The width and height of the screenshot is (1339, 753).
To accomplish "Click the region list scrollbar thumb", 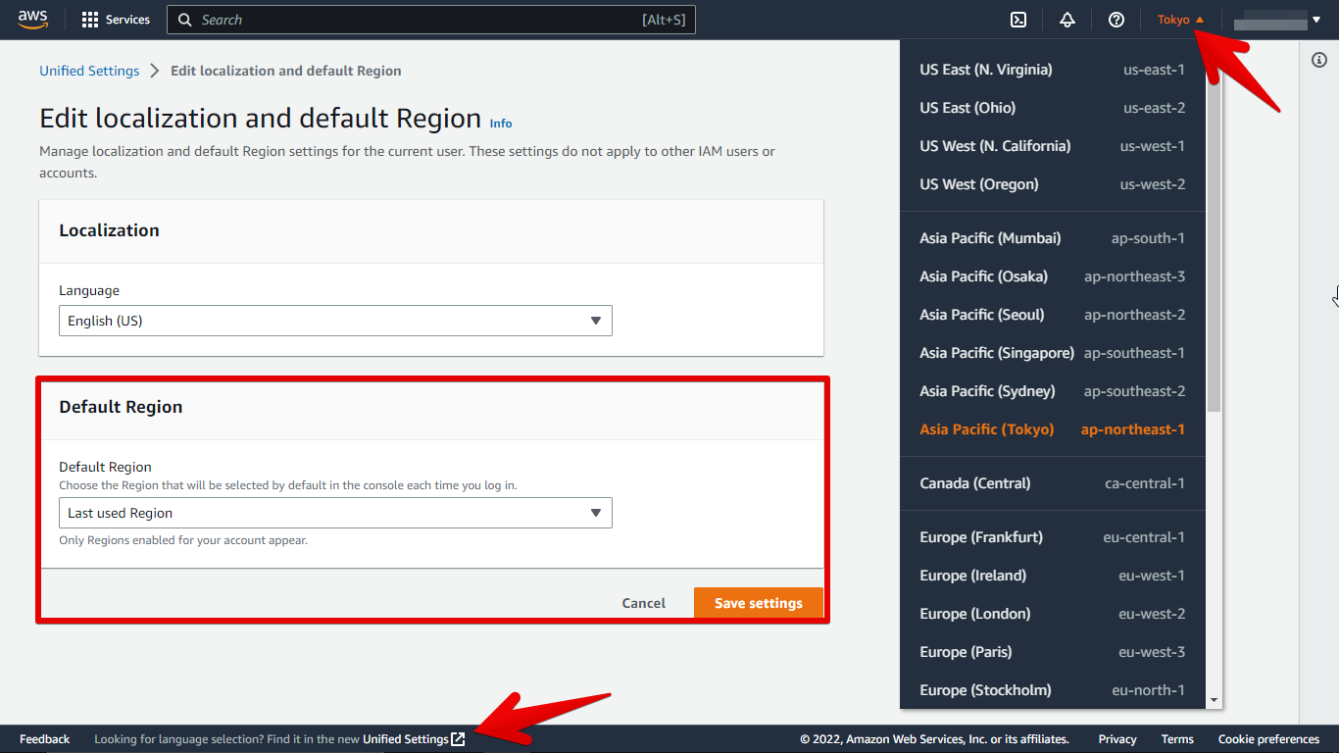I will click(x=1215, y=235).
